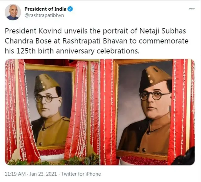Click the President of India display name
The height and width of the screenshot is (182, 201).
coord(45,9)
